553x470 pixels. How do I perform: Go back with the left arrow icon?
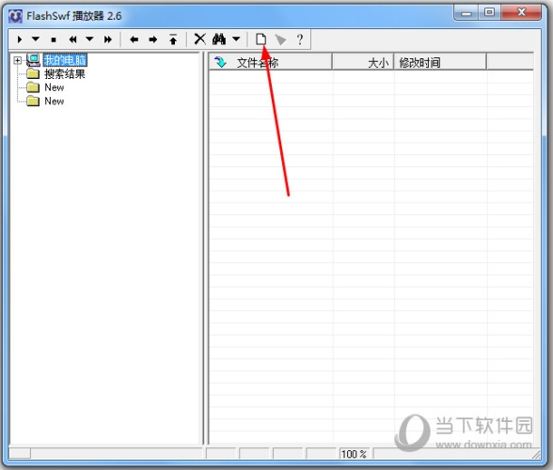134,39
